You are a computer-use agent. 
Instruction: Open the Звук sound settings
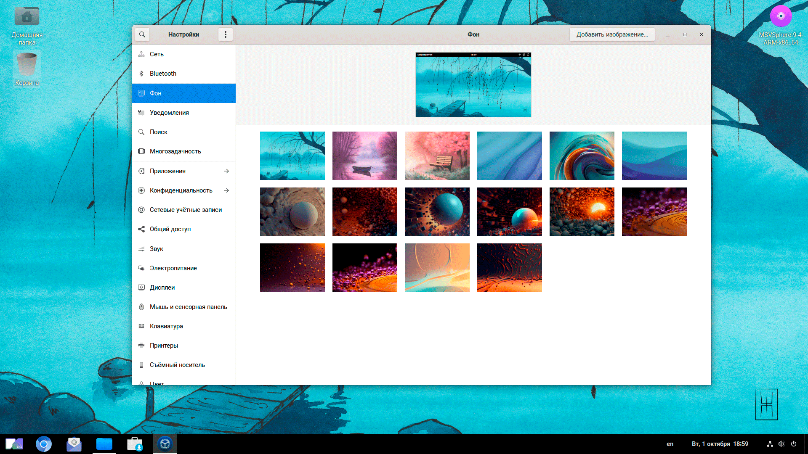click(x=157, y=249)
